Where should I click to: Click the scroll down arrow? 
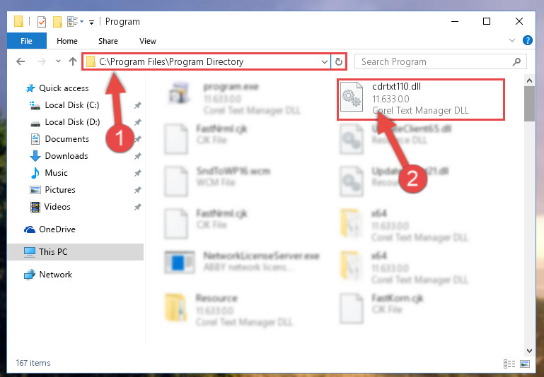529,351
